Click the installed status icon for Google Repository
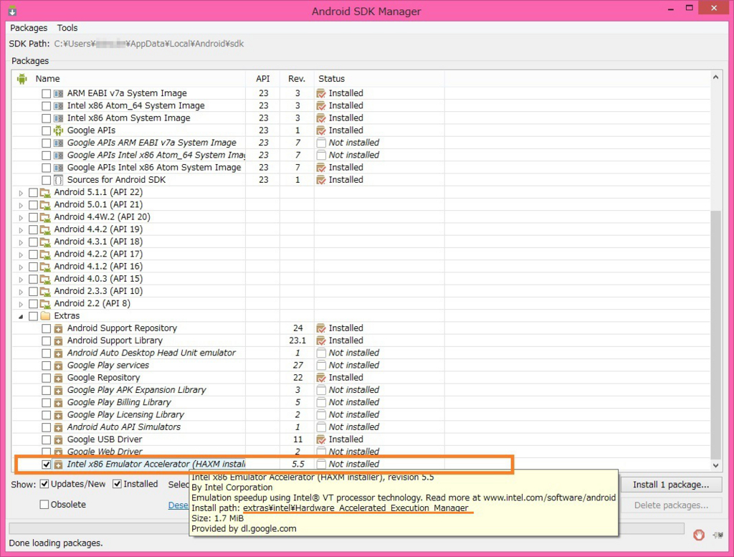The width and height of the screenshot is (734, 557). point(321,378)
